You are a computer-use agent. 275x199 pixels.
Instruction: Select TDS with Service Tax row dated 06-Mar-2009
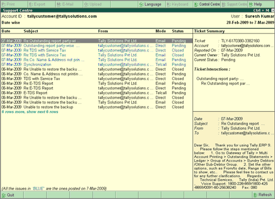coord(96,79)
